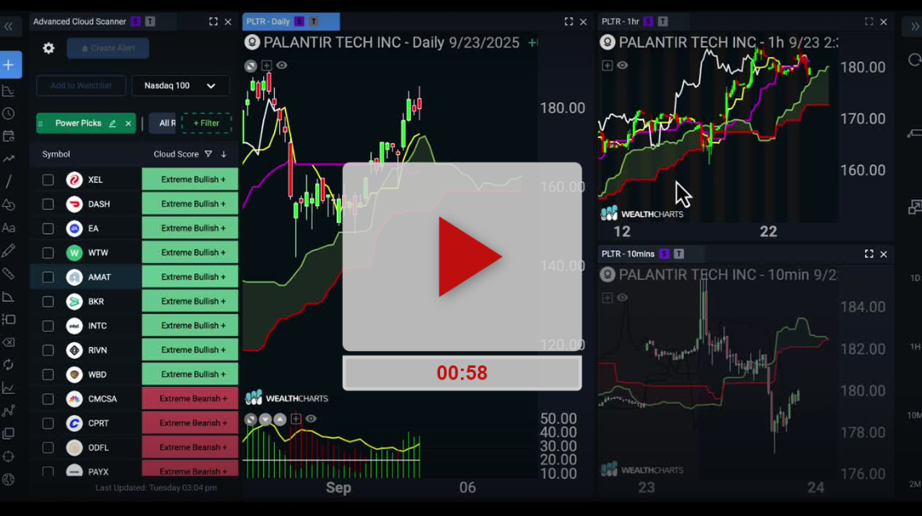
Task: Check the XEL row checkbox
Action: (49, 180)
